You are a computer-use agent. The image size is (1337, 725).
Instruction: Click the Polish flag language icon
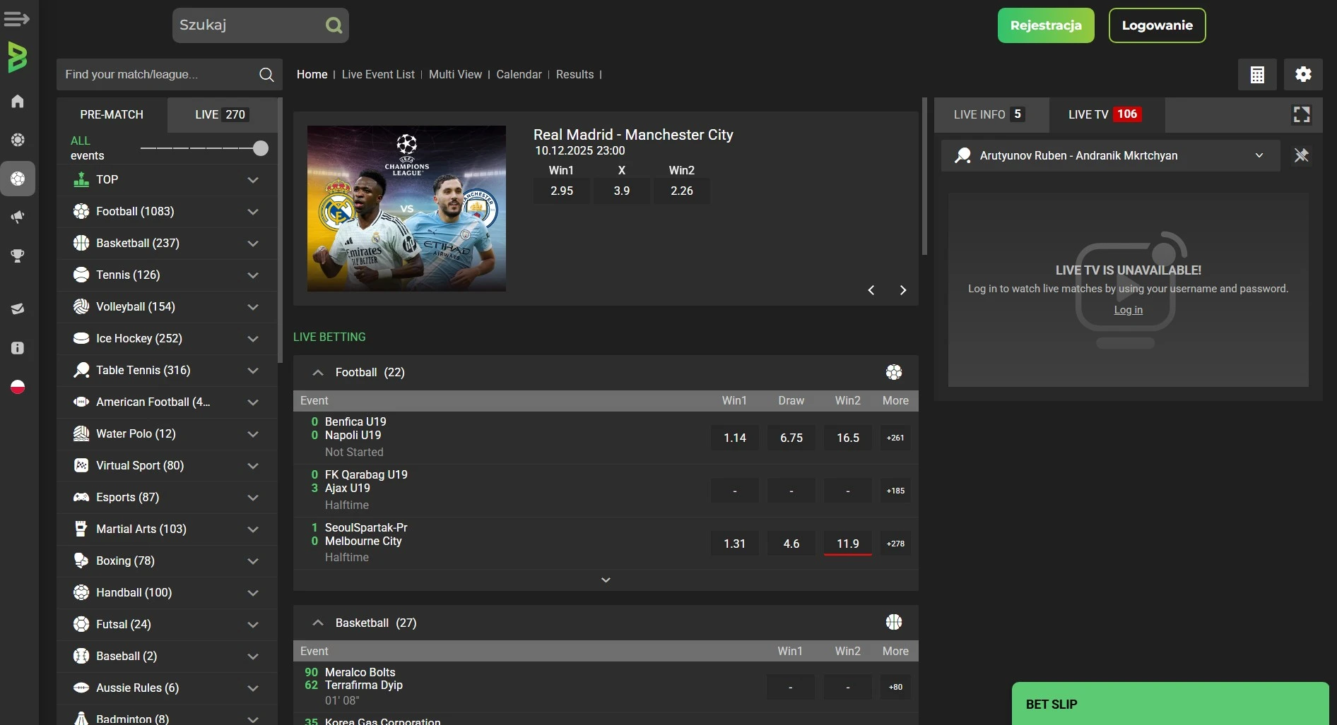pyautogui.click(x=18, y=387)
